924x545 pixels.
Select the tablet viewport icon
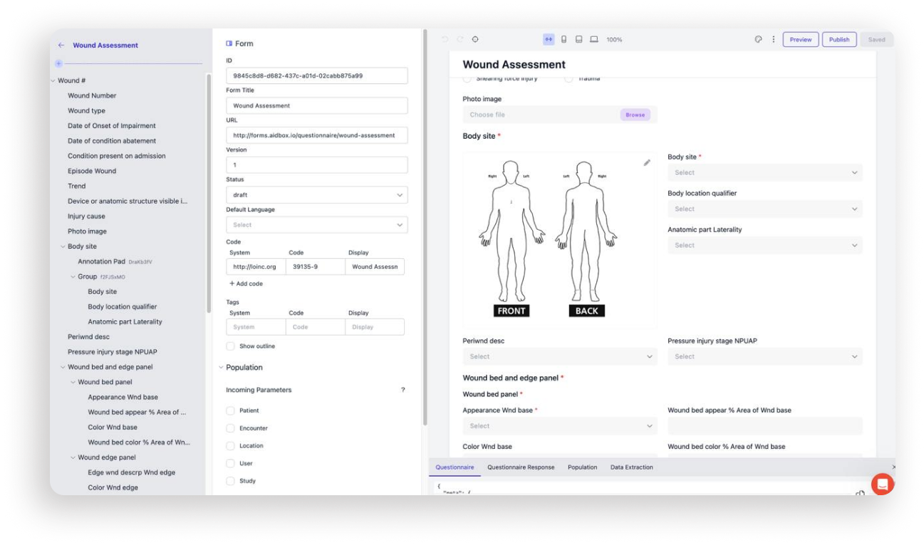click(578, 40)
